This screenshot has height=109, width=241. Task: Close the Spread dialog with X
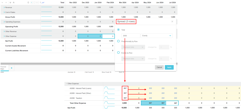[172, 21]
